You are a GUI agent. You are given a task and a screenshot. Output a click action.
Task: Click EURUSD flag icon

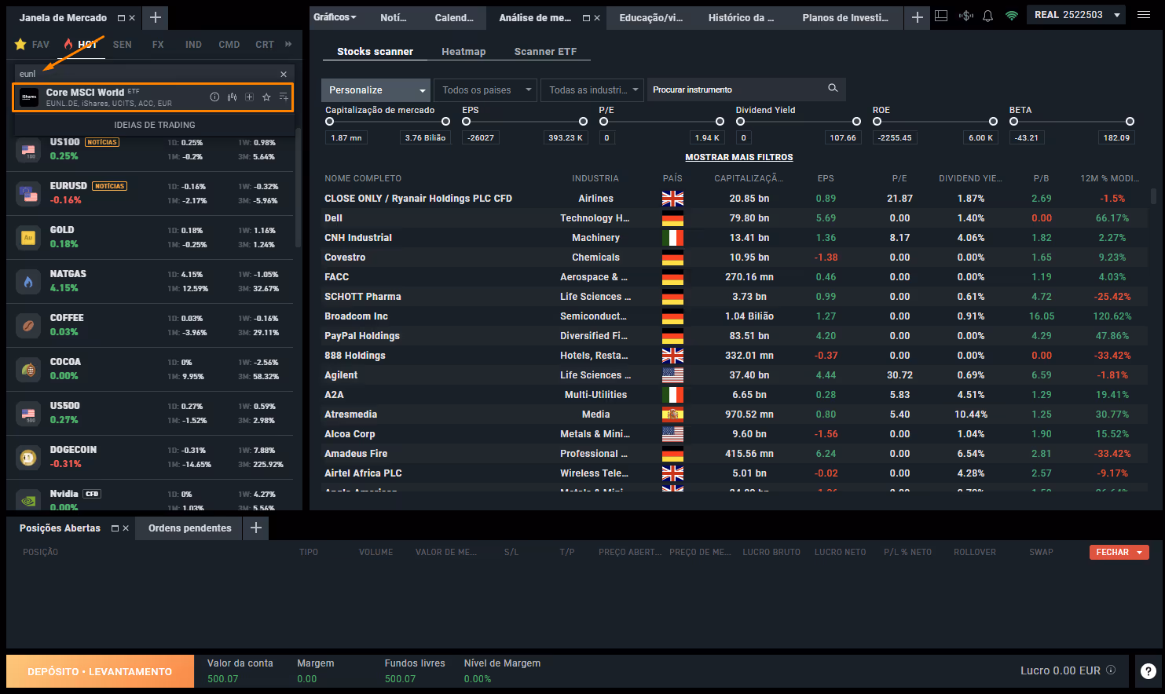click(x=29, y=194)
